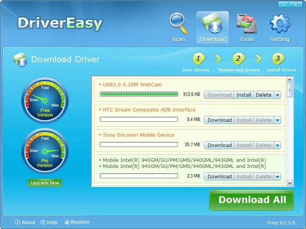
Task: Switch to the Tools tab label
Action: [247, 39]
